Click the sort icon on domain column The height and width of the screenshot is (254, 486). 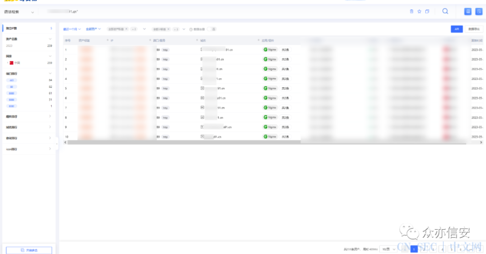point(197,40)
